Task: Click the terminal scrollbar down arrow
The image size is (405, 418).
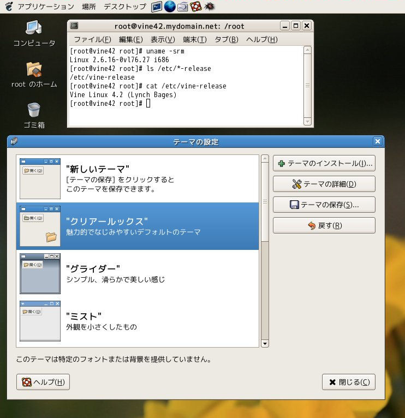Action: coord(307,121)
